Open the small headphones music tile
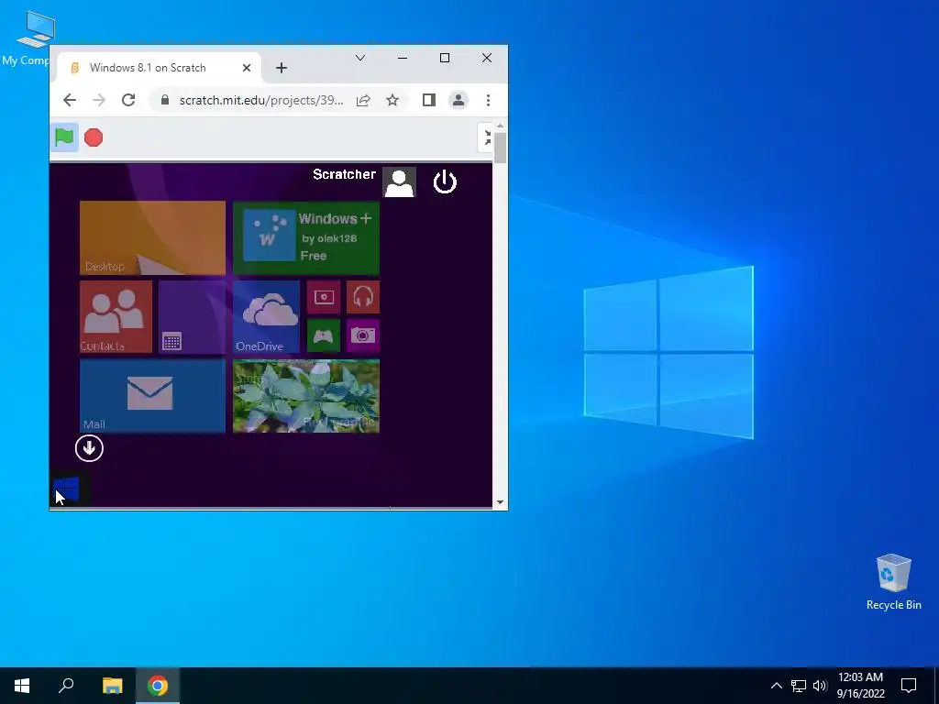This screenshot has width=939, height=704. point(363,297)
